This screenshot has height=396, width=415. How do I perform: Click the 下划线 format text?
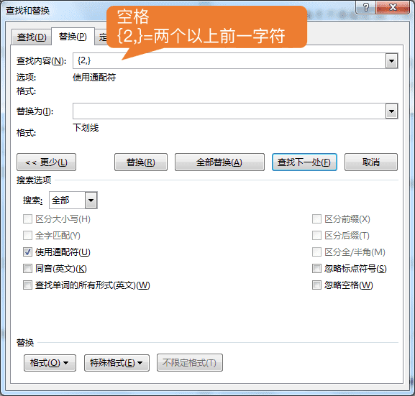click(86, 128)
